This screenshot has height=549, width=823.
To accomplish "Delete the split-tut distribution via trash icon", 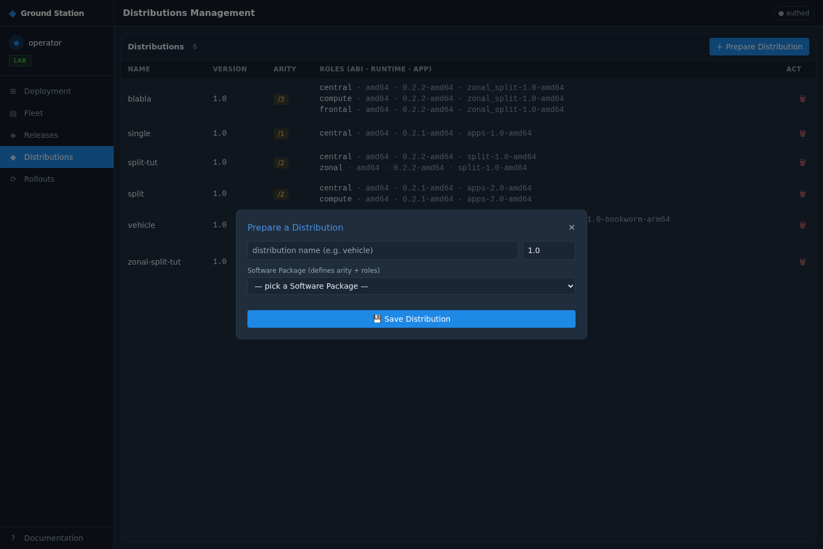I will pos(803,163).
